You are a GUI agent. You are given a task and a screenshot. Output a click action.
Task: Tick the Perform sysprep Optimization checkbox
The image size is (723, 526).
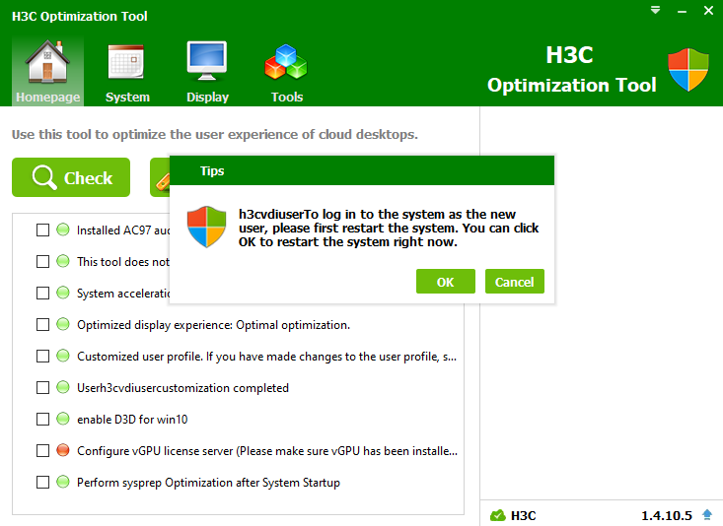click(42, 483)
